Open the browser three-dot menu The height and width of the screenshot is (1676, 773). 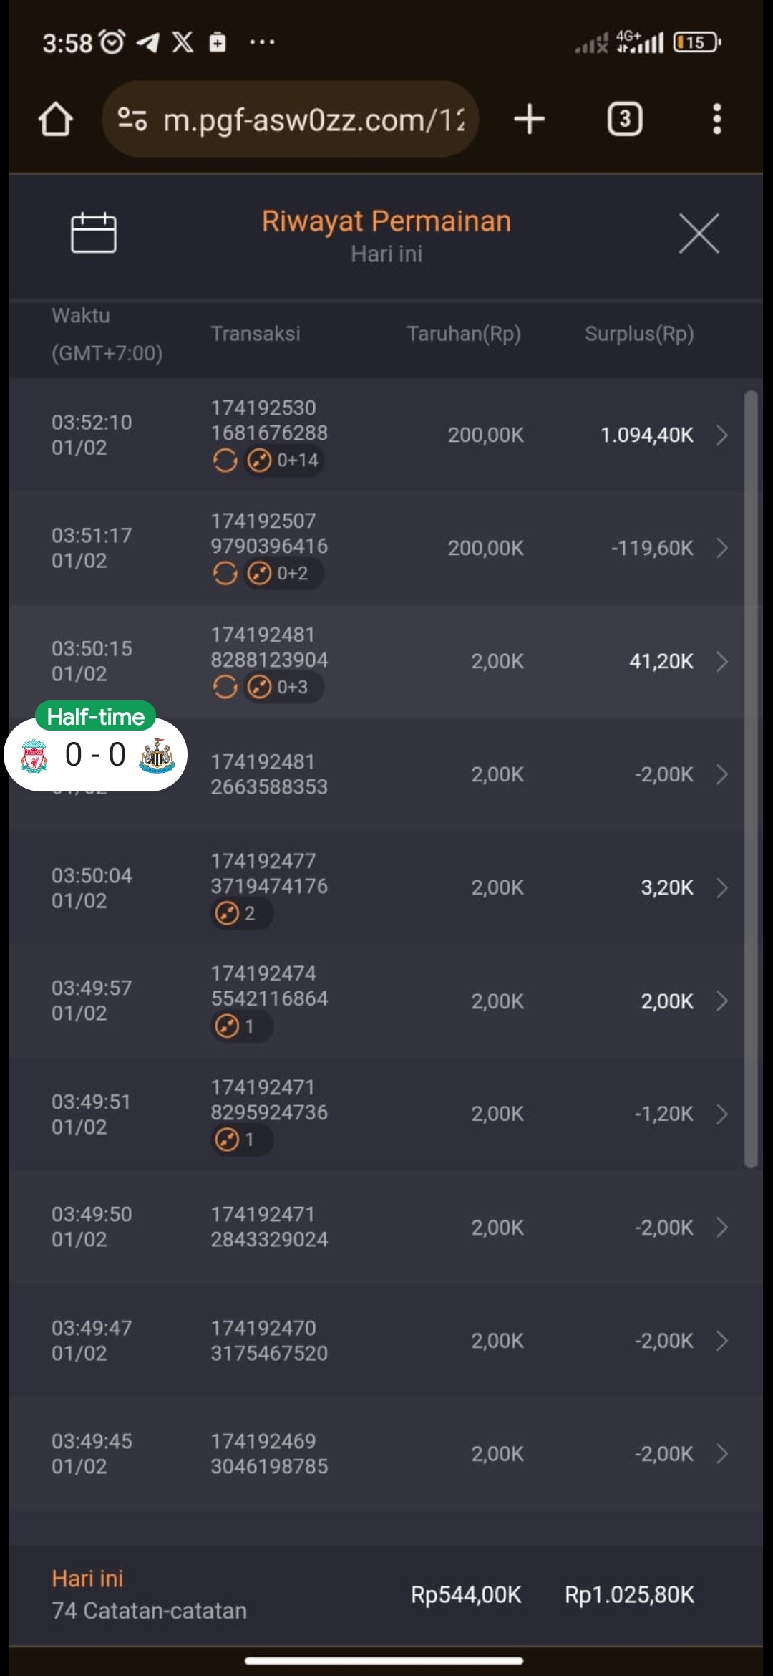coord(716,119)
